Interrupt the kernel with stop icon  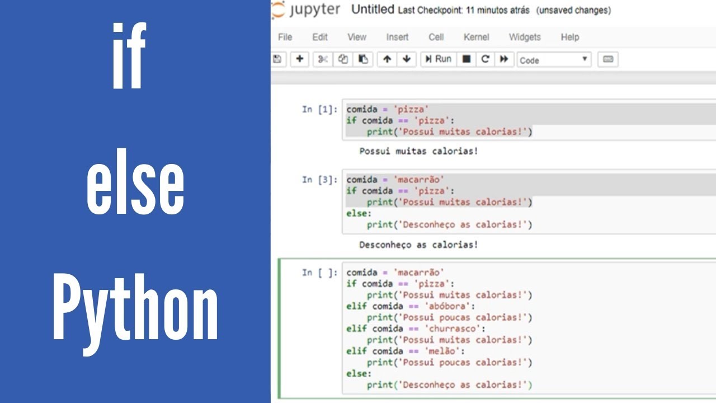click(x=467, y=59)
